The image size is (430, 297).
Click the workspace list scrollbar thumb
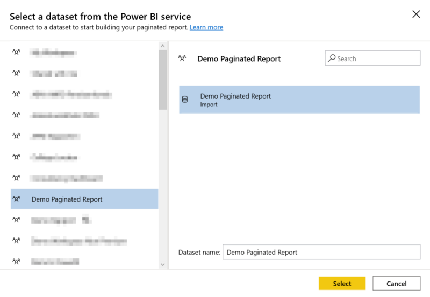(x=163, y=80)
